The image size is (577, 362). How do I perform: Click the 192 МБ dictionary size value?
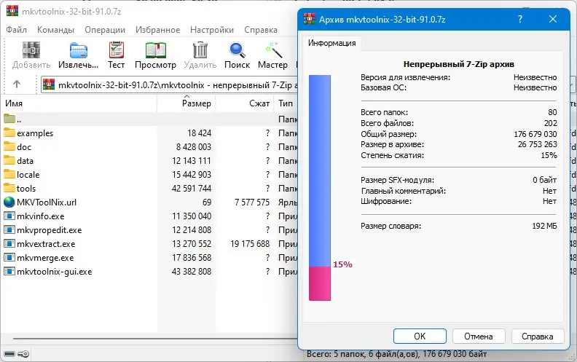point(544,226)
